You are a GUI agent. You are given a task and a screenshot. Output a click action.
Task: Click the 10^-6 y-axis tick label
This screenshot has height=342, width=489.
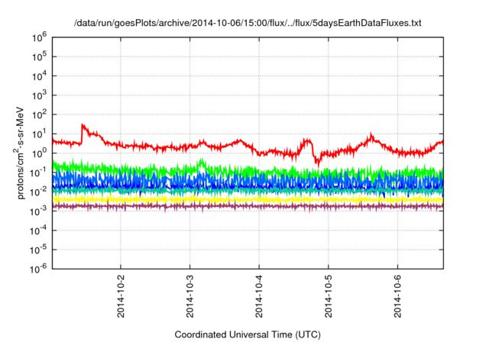[38, 269]
